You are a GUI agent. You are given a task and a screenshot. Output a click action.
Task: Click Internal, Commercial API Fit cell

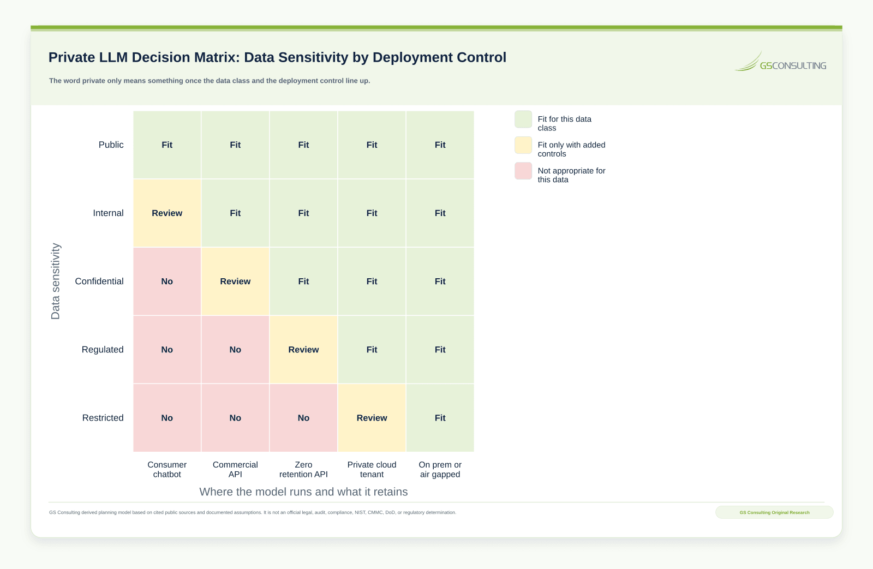(x=235, y=213)
